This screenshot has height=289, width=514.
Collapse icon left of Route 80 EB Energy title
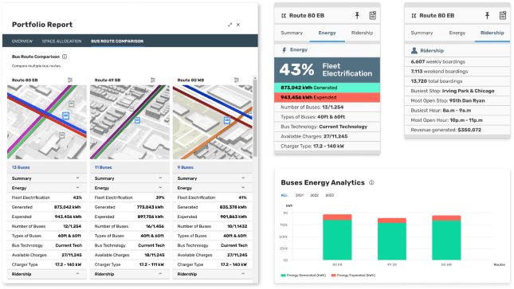coord(284,15)
